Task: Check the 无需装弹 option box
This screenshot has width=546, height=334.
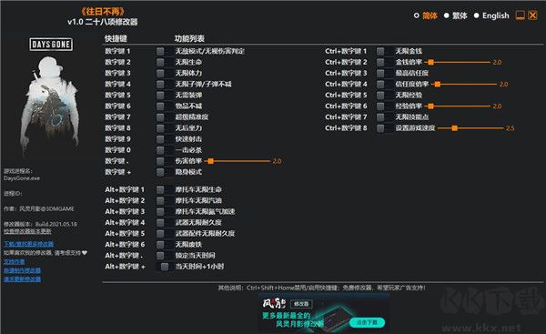Action: 160,95
